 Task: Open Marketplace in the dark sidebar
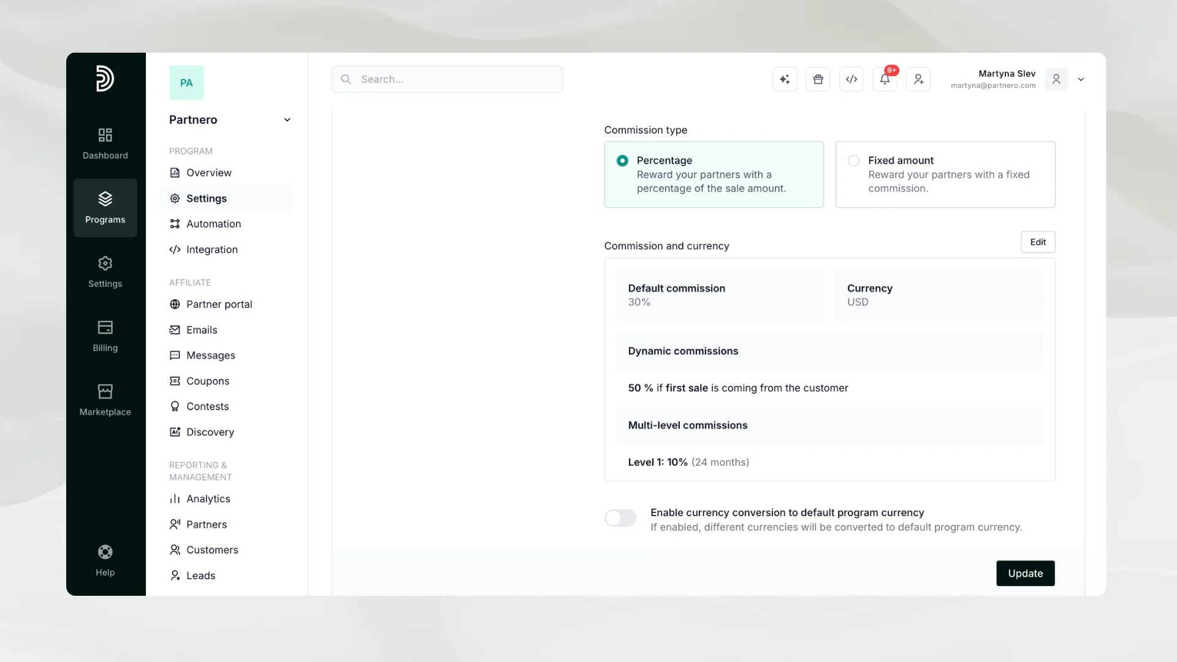click(105, 400)
